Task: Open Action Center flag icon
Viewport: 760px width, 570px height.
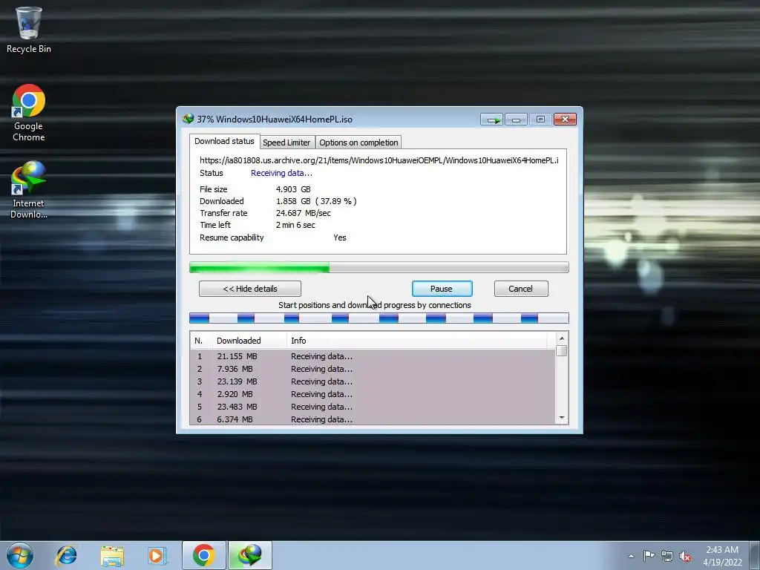Action: coord(649,556)
